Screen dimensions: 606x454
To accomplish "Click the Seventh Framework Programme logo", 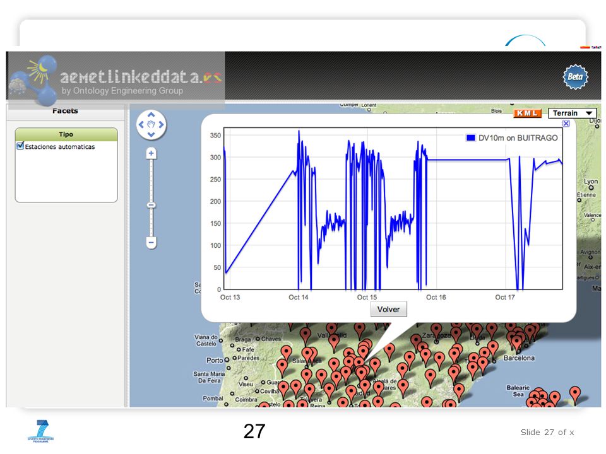I will point(40,431).
